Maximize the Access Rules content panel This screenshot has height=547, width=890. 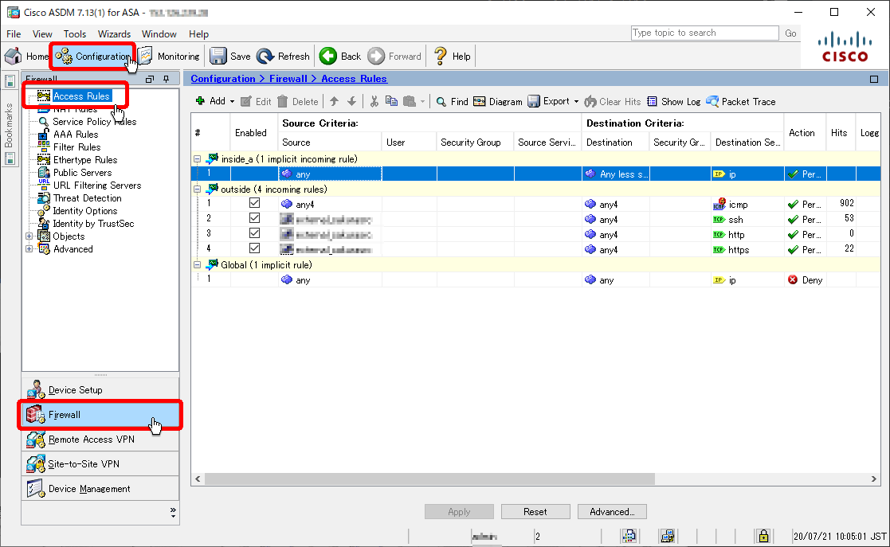[874, 79]
